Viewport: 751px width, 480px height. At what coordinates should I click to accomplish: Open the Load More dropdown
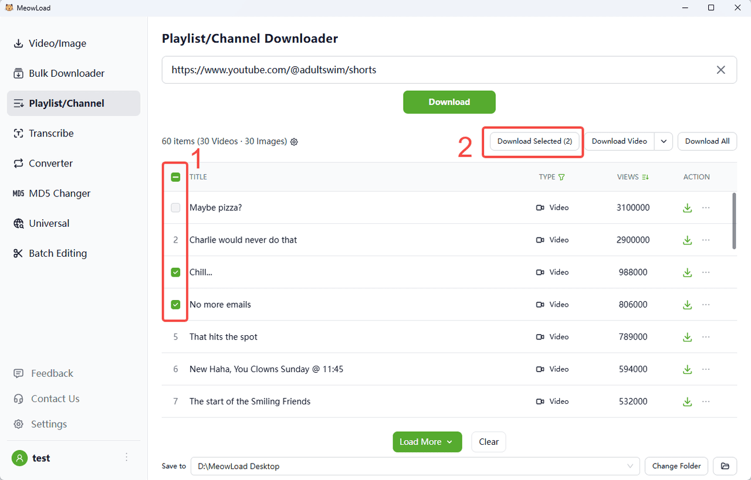pos(427,442)
